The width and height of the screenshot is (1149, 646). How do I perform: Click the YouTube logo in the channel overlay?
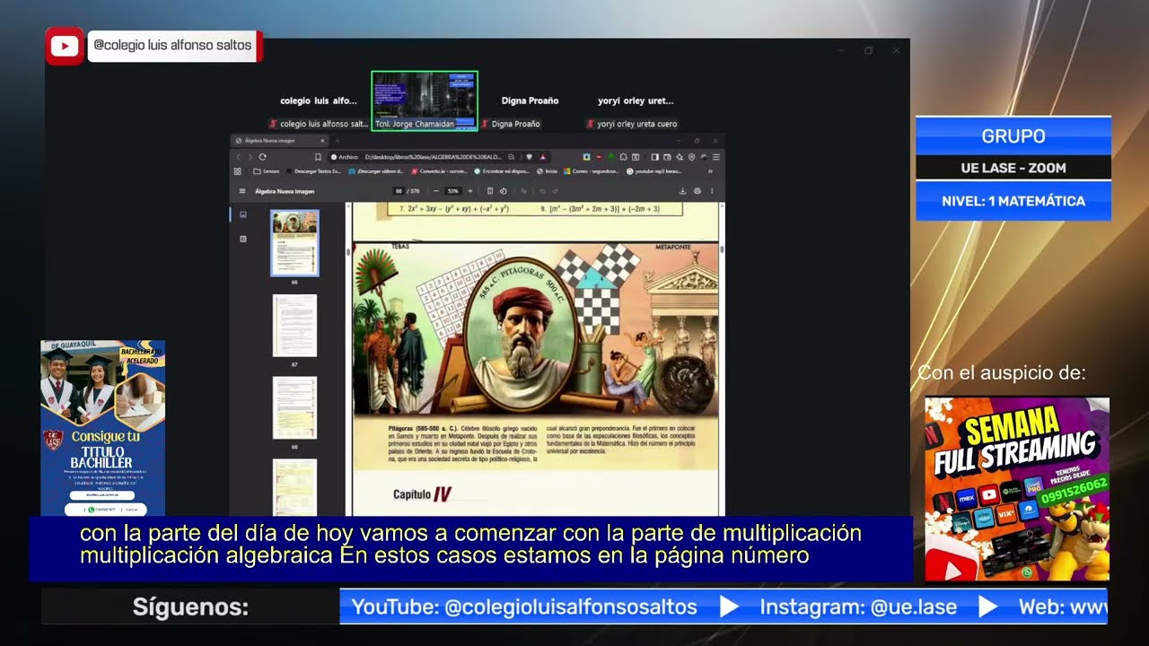coord(65,47)
